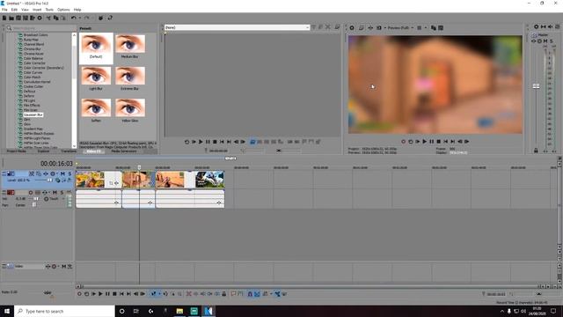Open Normal Edit Tool dropdown arrow on timeline toolbar
This screenshot has width=563, height=317.
point(159,294)
